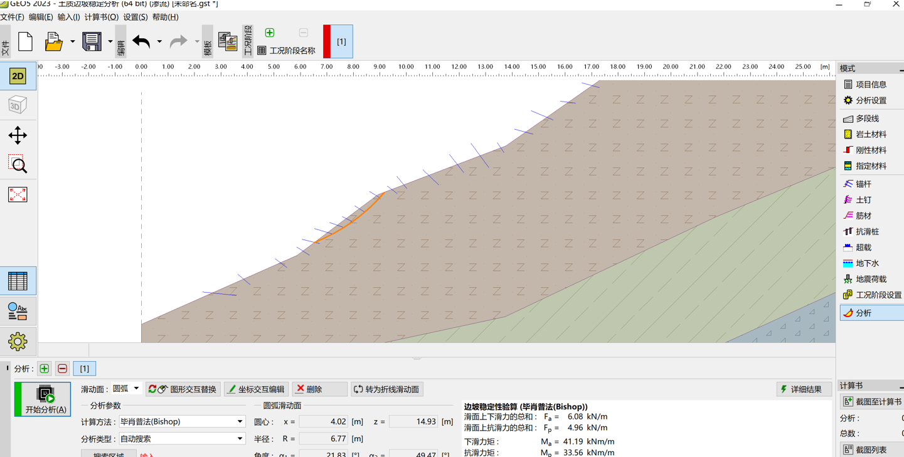Viewport: 904px width, 457px height.
Task: Click 工况阶段名称 toolbar item
Action: click(286, 50)
